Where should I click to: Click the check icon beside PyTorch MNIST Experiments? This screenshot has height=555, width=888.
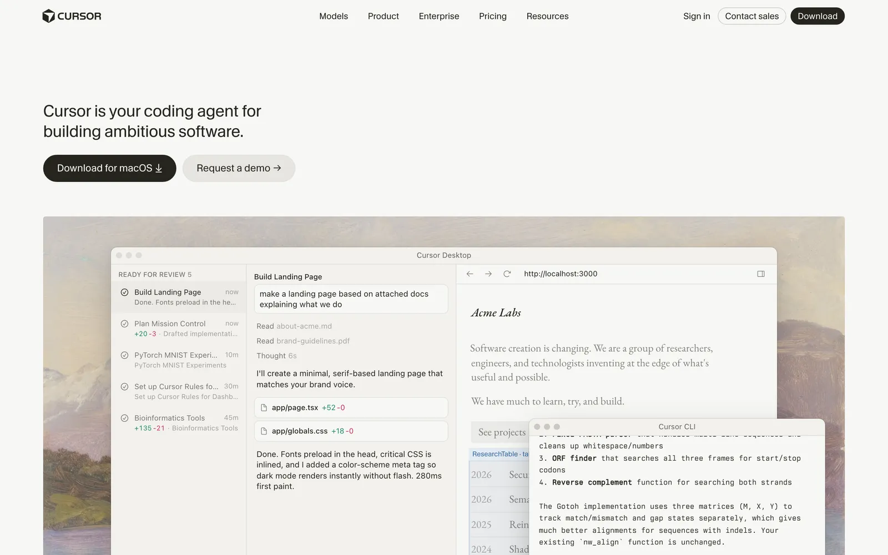[124, 355]
